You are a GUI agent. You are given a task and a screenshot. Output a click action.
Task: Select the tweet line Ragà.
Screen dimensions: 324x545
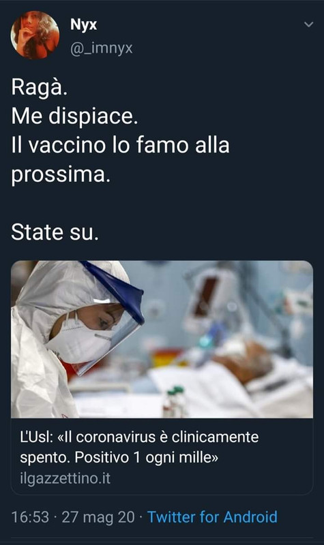(x=40, y=87)
